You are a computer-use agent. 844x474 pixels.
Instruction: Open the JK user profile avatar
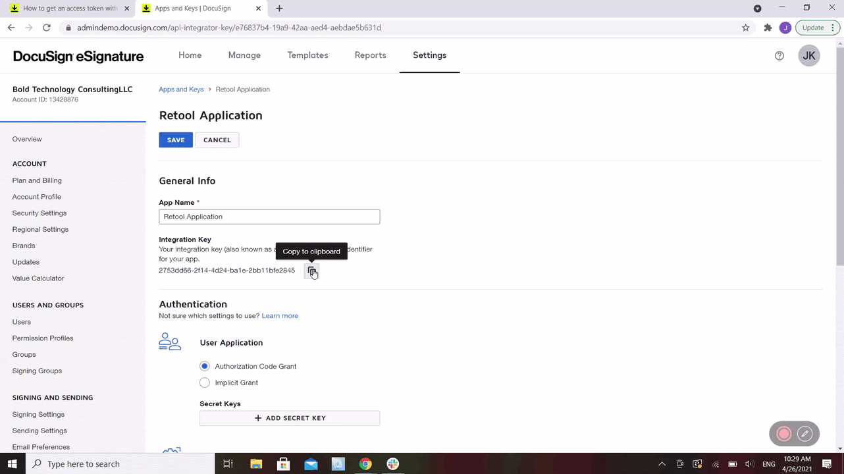(809, 56)
